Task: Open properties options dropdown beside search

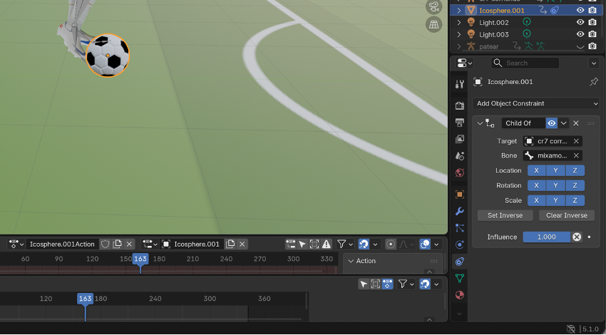Action: (594, 63)
